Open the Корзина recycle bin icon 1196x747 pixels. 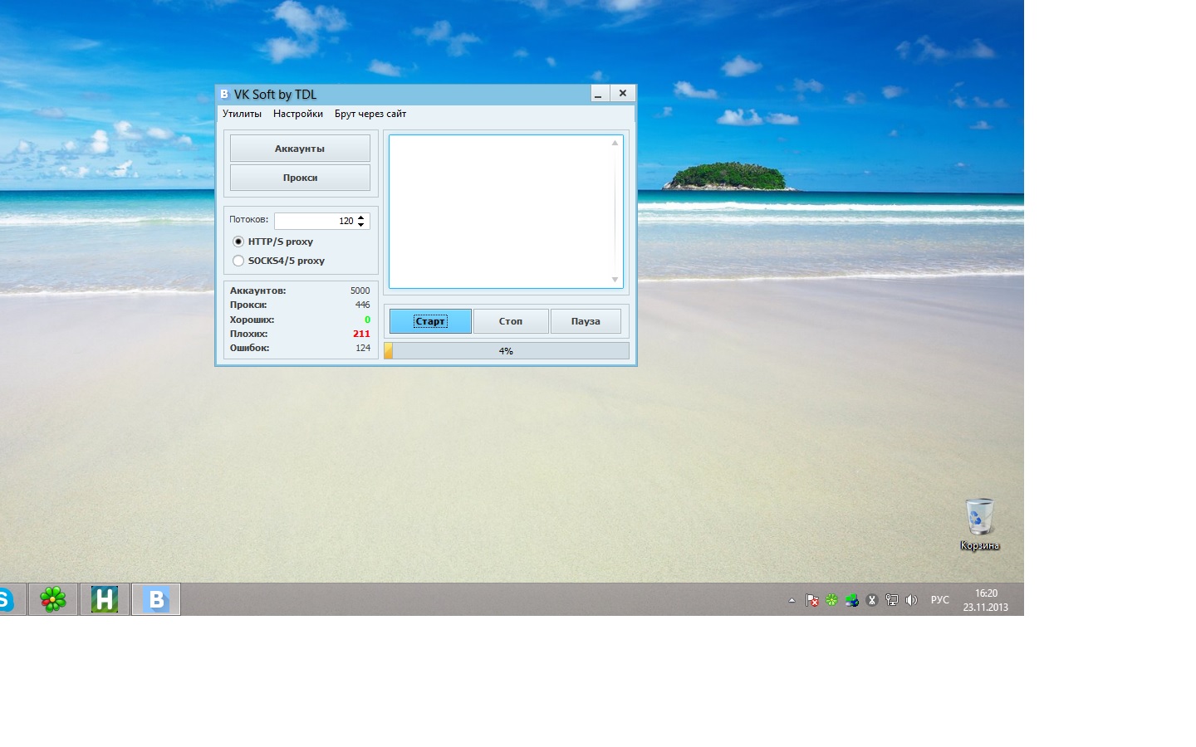click(x=980, y=525)
